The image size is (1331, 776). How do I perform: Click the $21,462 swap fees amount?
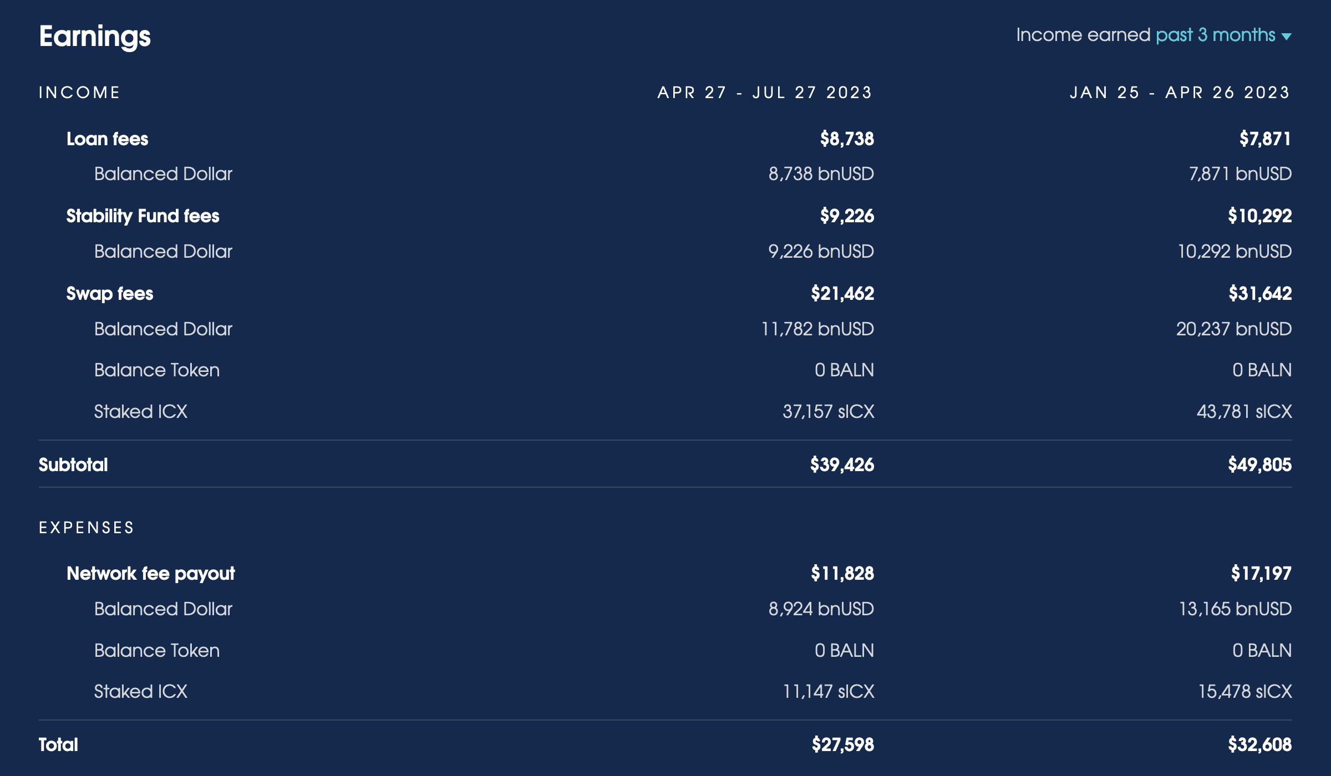[x=842, y=294]
